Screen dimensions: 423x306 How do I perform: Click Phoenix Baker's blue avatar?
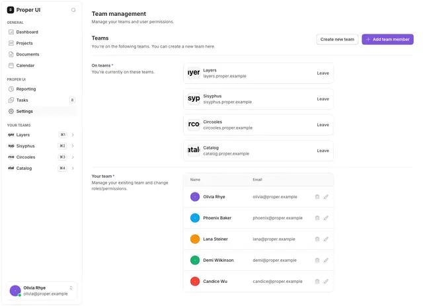(x=195, y=217)
